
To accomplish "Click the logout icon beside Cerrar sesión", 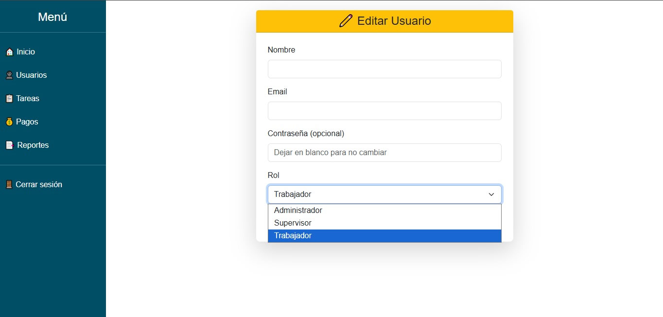I will coord(10,184).
